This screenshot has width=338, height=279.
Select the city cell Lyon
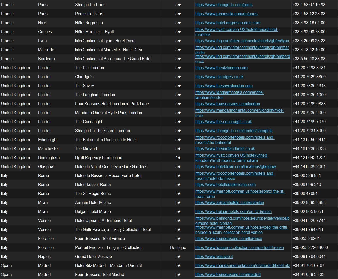pos(56,41)
